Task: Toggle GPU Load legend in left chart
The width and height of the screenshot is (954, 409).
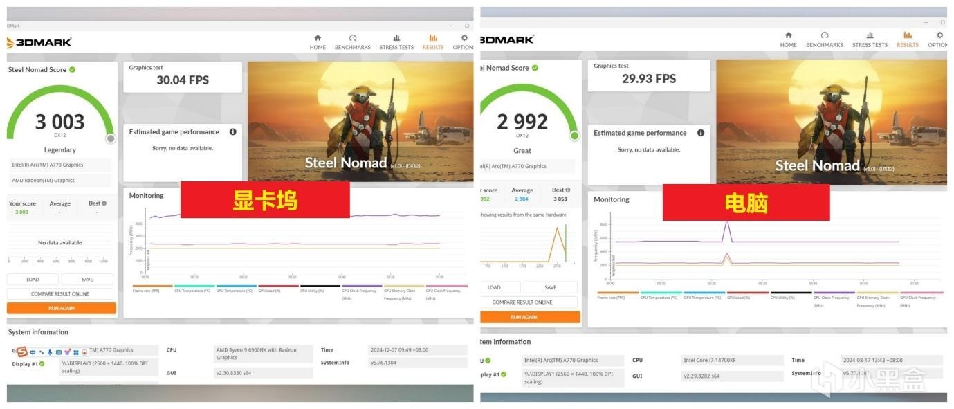Action: click(x=278, y=289)
